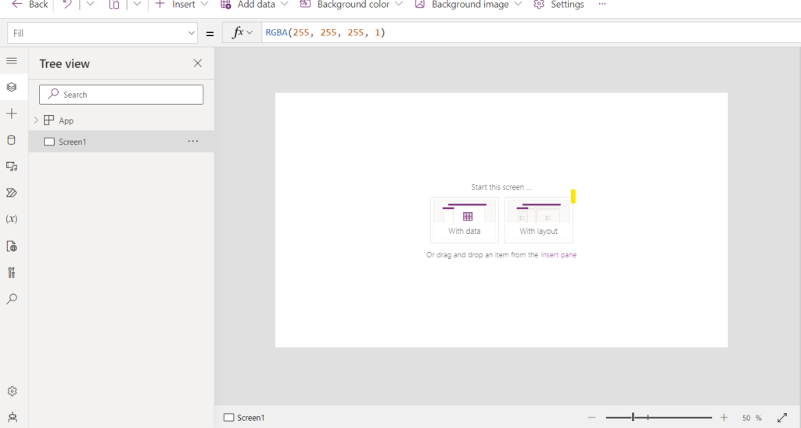This screenshot has width=801, height=428.
Task: Expand the Paste options dropdown arrow
Action: pyautogui.click(x=137, y=5)
